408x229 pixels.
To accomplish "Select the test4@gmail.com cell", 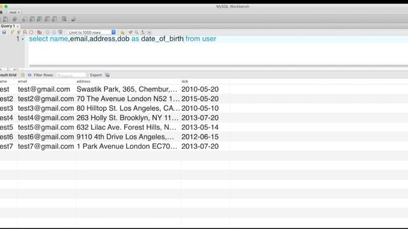I will [x=47, y=118].
